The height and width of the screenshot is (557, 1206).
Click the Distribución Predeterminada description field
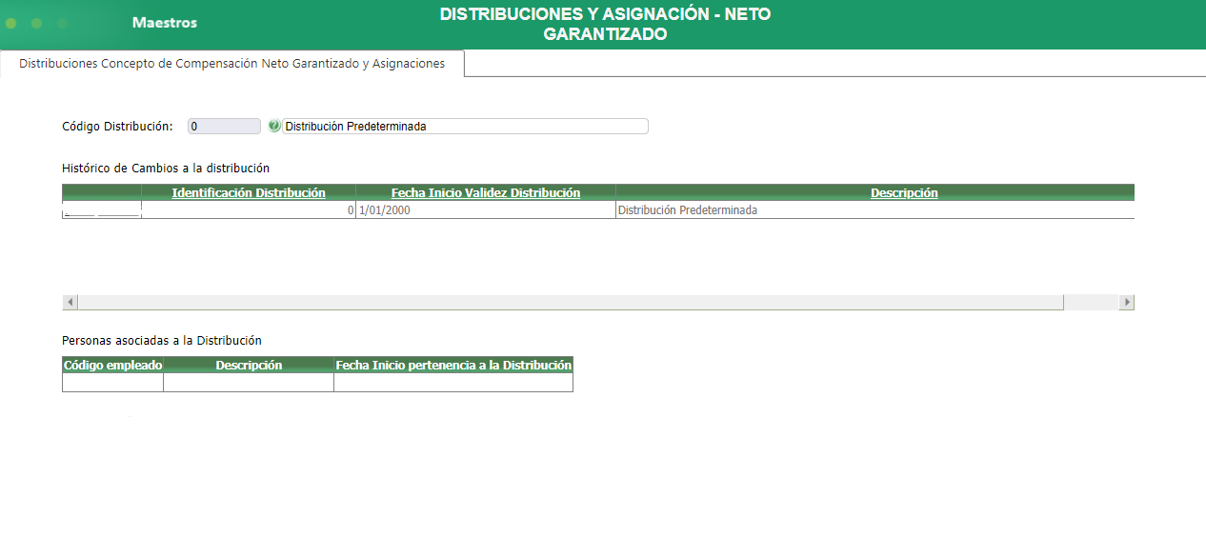[x=465, y=126]
